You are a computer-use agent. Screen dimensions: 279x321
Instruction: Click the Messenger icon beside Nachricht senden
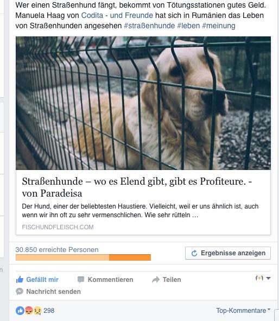tap(20, 291)
